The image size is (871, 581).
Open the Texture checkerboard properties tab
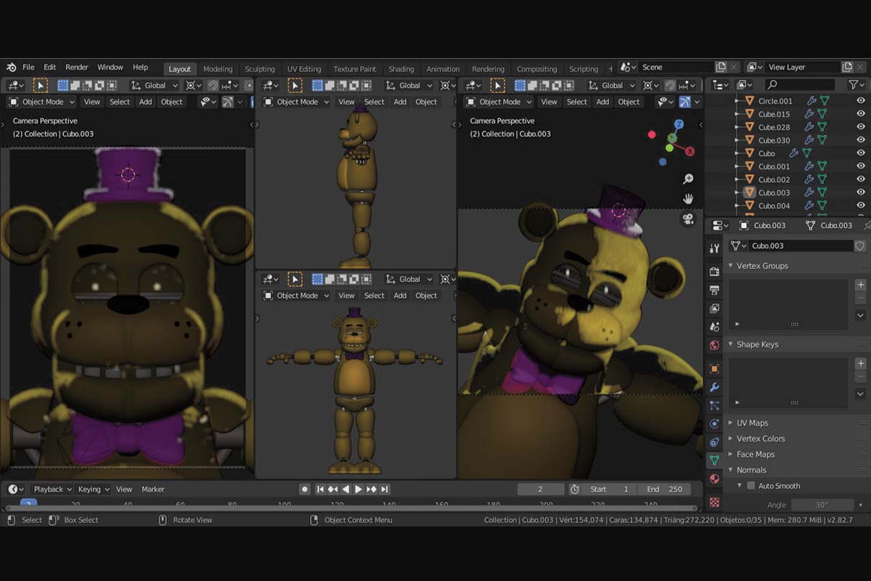pos(715,502)
